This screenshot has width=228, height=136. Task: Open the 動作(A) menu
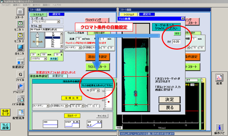(37, 5)
